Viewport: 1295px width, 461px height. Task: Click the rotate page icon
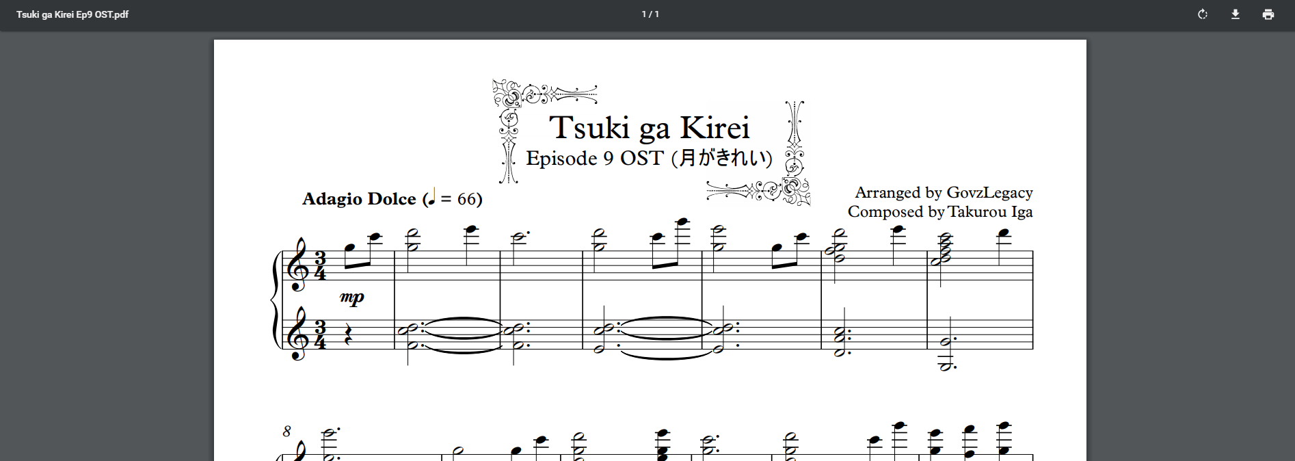[1203, 14]
